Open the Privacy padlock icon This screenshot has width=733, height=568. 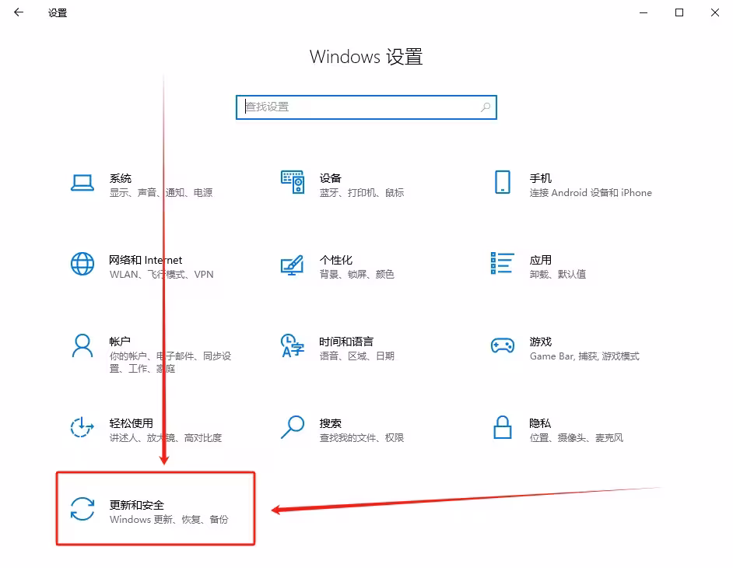(503, 427)
